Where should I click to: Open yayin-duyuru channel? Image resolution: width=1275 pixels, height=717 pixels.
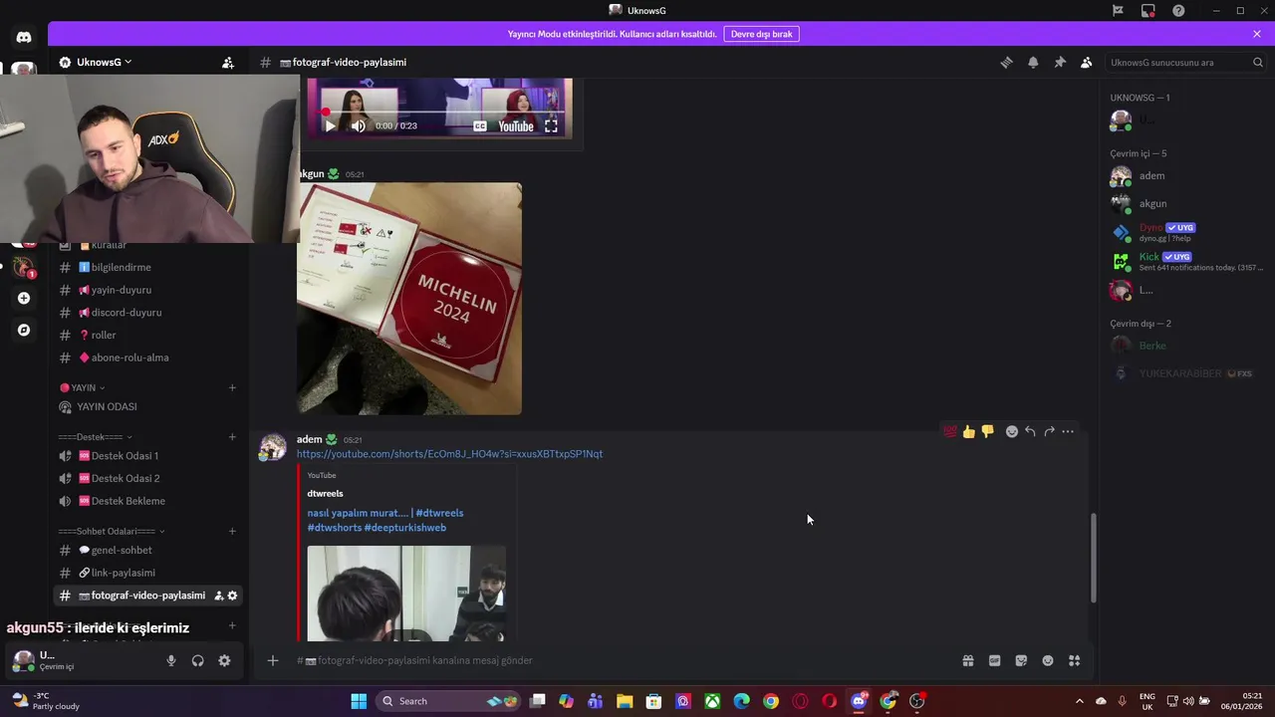point(147,290)
